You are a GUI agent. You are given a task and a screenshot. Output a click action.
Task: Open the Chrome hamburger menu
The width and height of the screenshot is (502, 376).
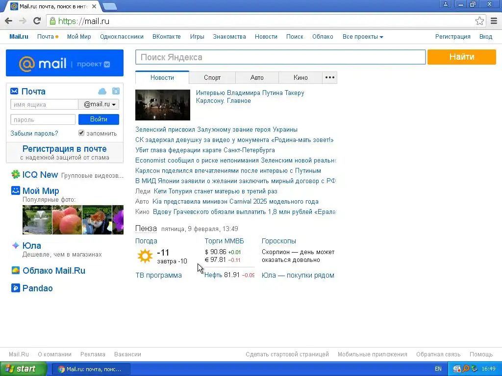pyautogui.click(x=494, y=21)
